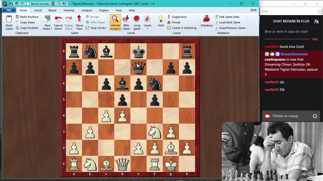Click the Help link at ribbon's right end

tap(254, 10)
